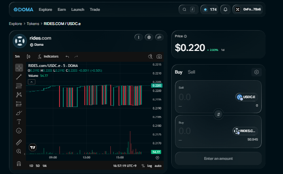Select the Fibonacci retracement tool
The width and height of the screenshot is (283, 174).
[x=19, y=86]
